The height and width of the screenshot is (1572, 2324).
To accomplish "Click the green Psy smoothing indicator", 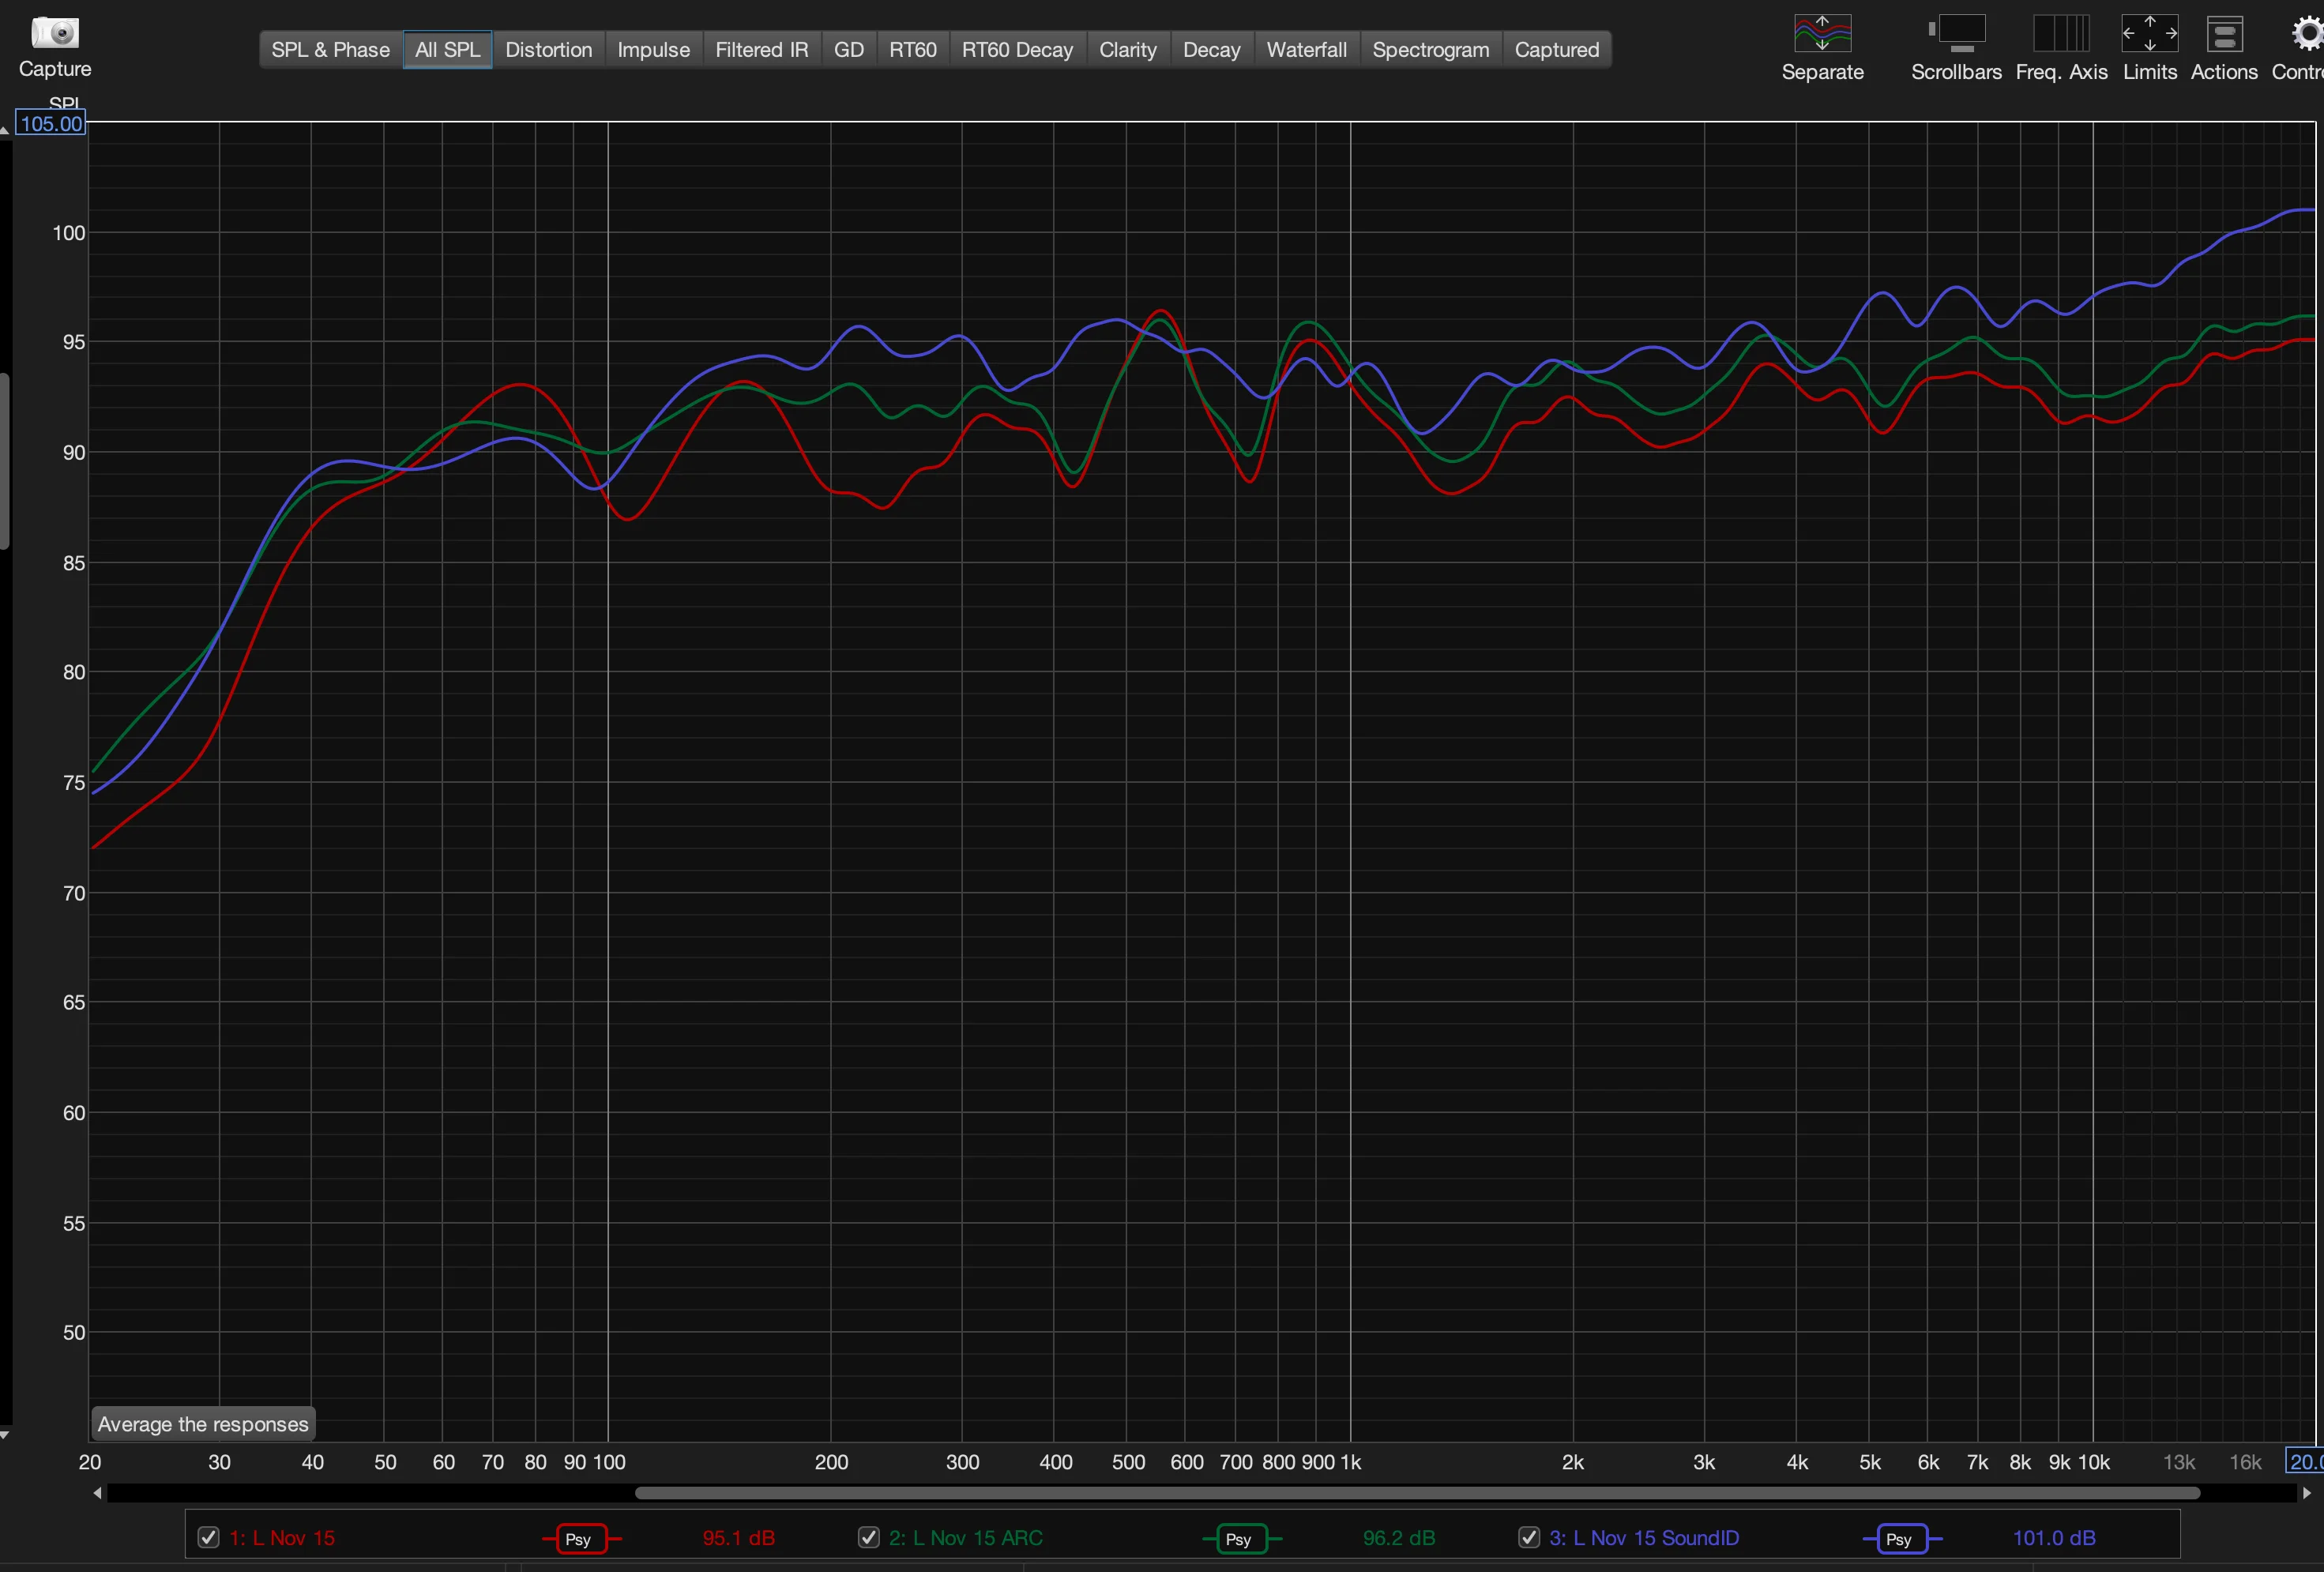I will tap(1240, 1539).
